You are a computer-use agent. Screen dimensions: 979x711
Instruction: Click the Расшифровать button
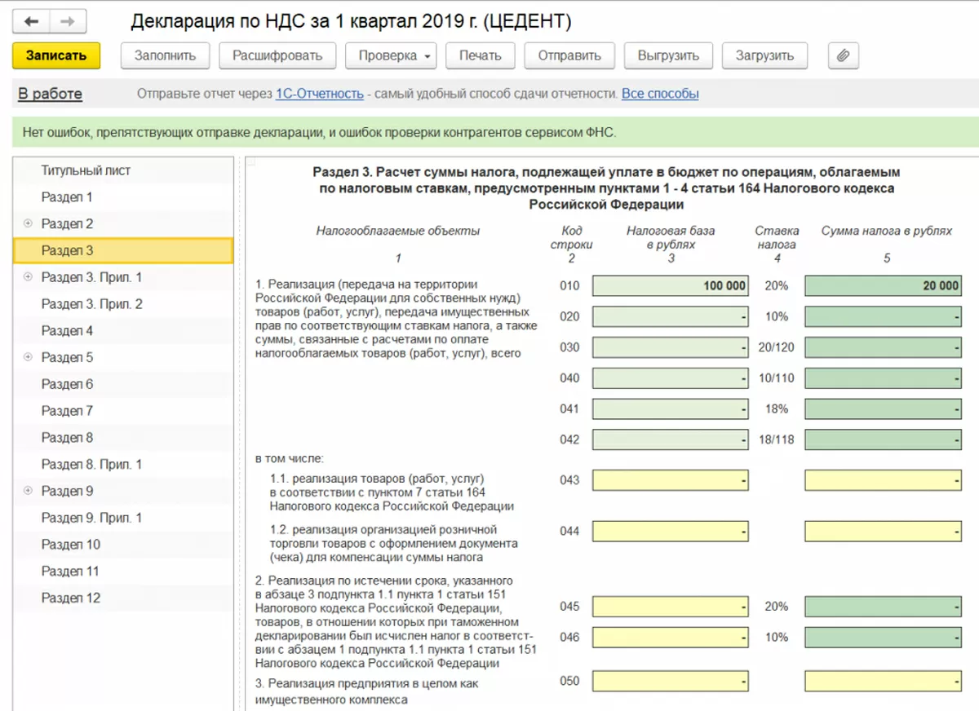point(277,55)
